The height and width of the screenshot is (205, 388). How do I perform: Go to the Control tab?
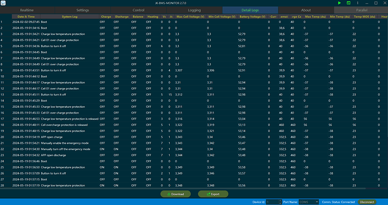coord(138,10)
